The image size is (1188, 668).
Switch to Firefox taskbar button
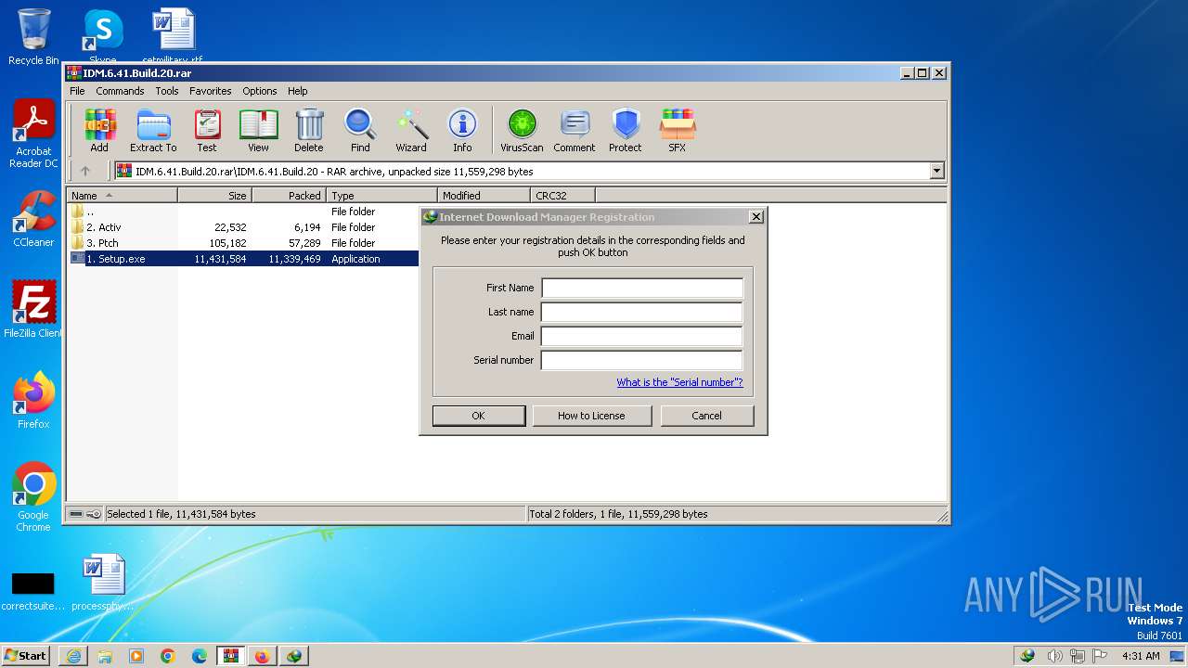[263, 656]
